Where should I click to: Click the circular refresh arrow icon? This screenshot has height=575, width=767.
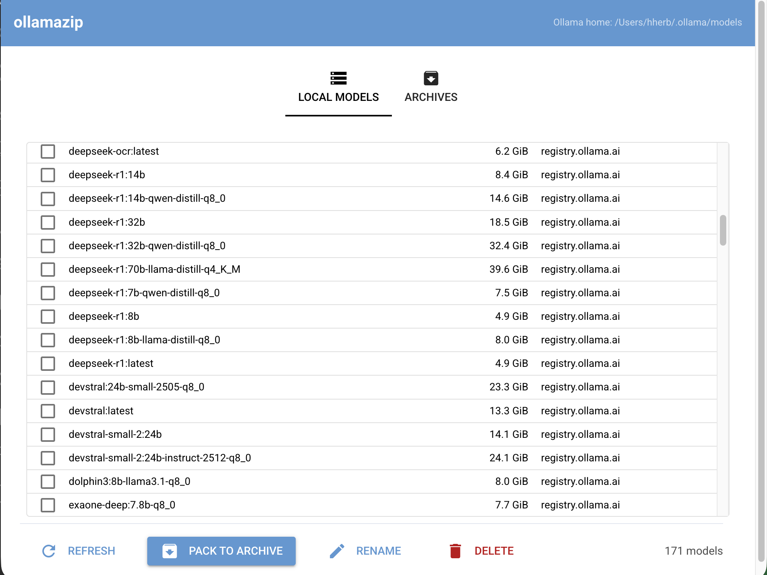pyautogui.click(x=49, y=551)
